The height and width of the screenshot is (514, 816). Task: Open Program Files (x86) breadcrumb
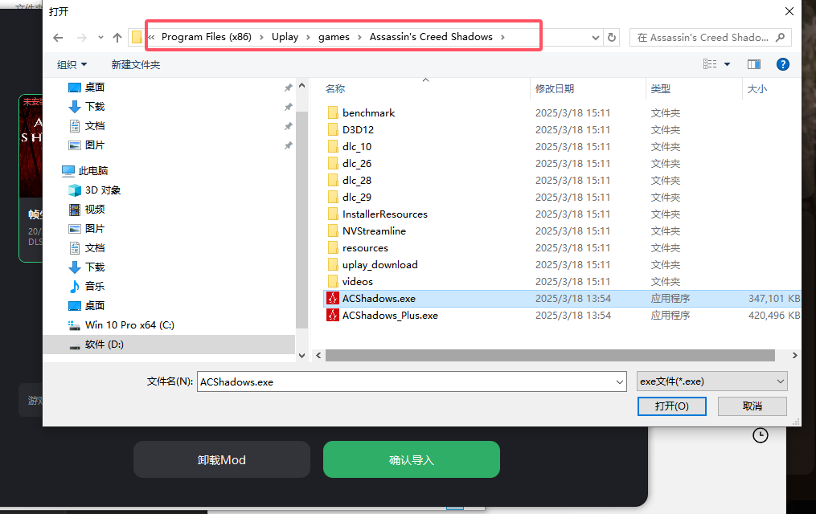(x=207, y=37)
